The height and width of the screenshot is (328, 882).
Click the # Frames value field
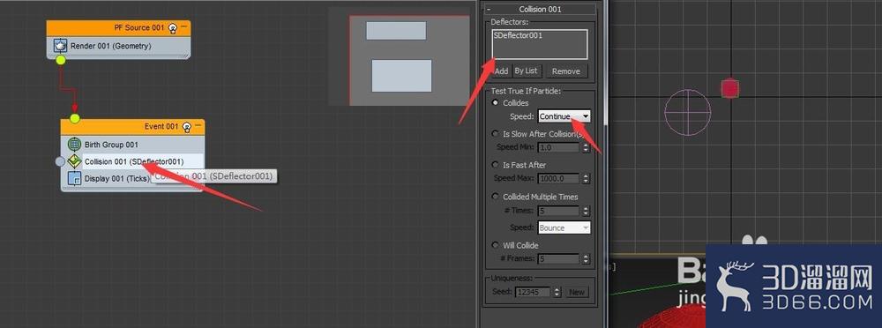coord(558,259)
